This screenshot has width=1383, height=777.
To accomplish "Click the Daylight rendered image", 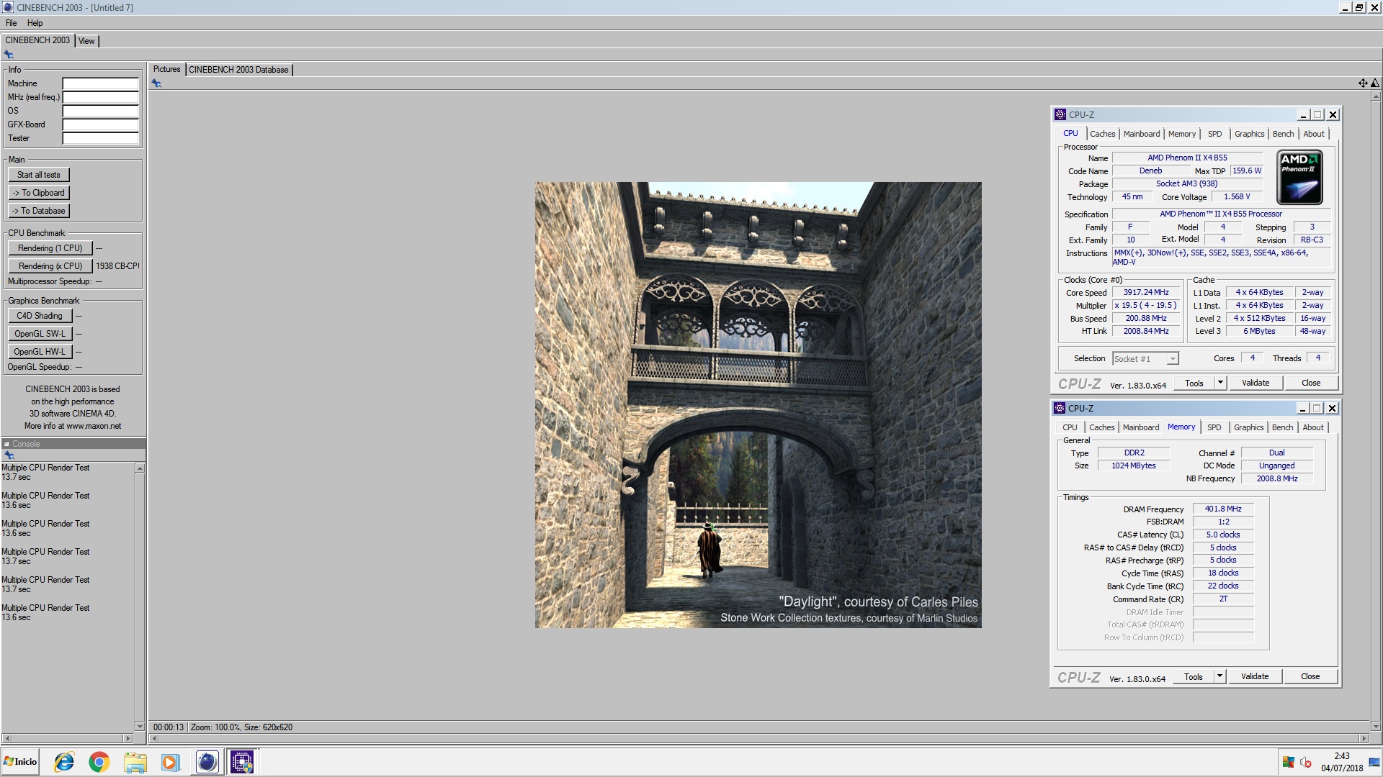I will pyautogui.click(x=758, y=405).
